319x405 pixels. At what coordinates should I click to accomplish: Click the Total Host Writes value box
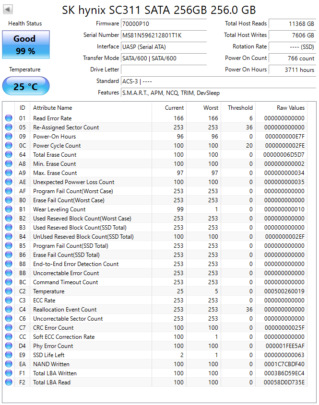point(292,35)
